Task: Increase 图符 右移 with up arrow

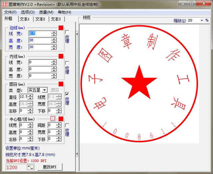Action: click(30, 109)
